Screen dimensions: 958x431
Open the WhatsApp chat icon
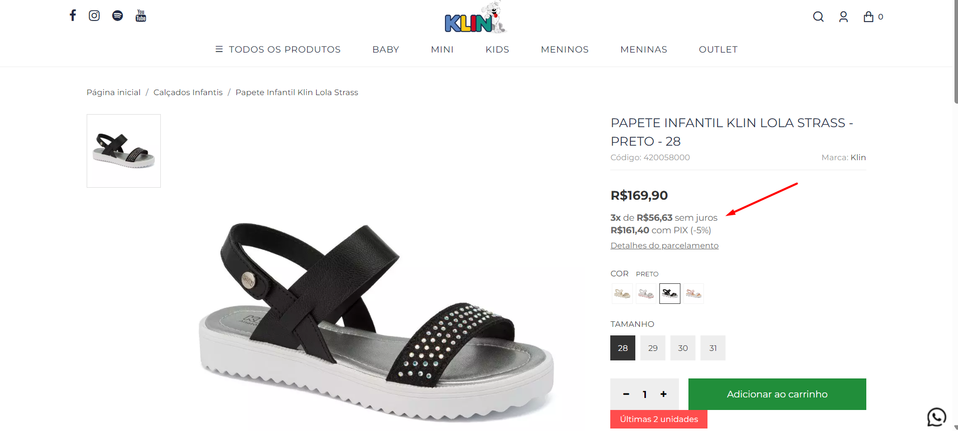[x=936, y=416]
